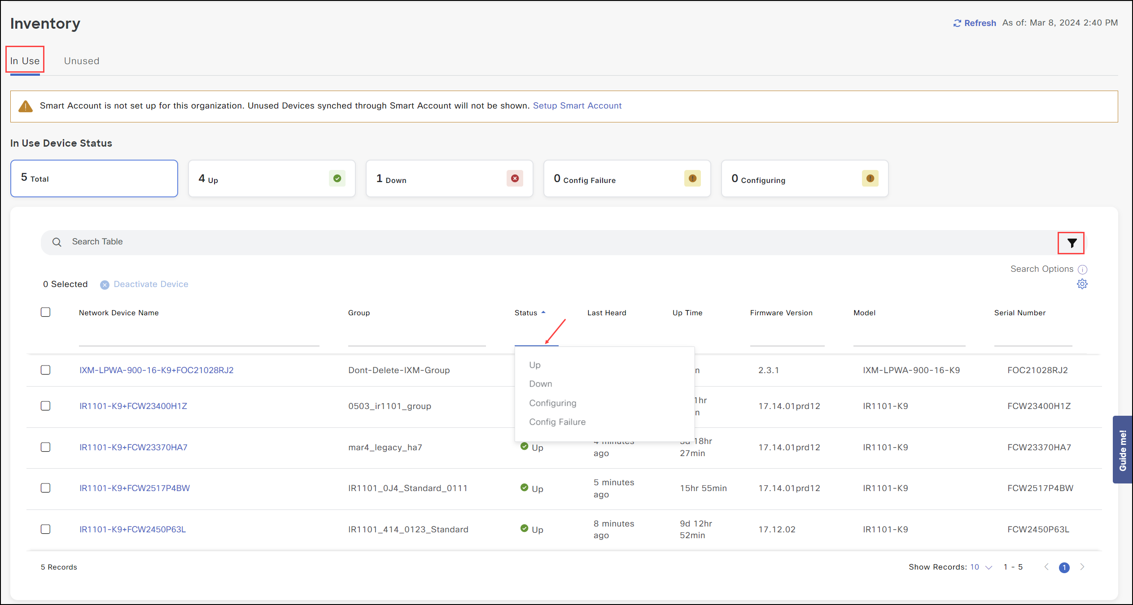The width and height of the screenshot is (1133, 605).
Task: Sort by Status column arrow
Action: [x=543, y=313]
